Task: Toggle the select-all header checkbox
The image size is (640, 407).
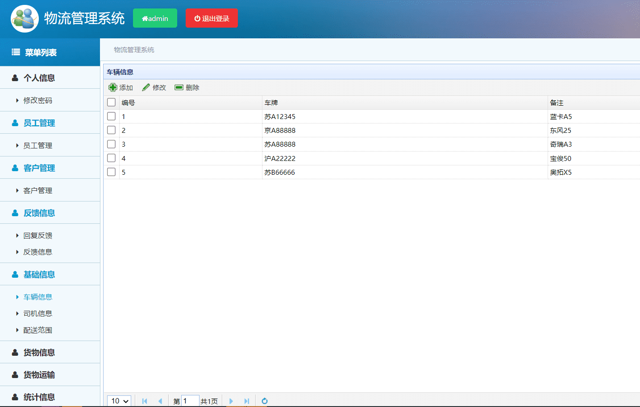Action: (x=112, y=102)
